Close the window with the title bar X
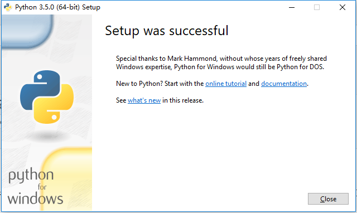Screen dimensions: 357x213 click(x=342, y=7)
